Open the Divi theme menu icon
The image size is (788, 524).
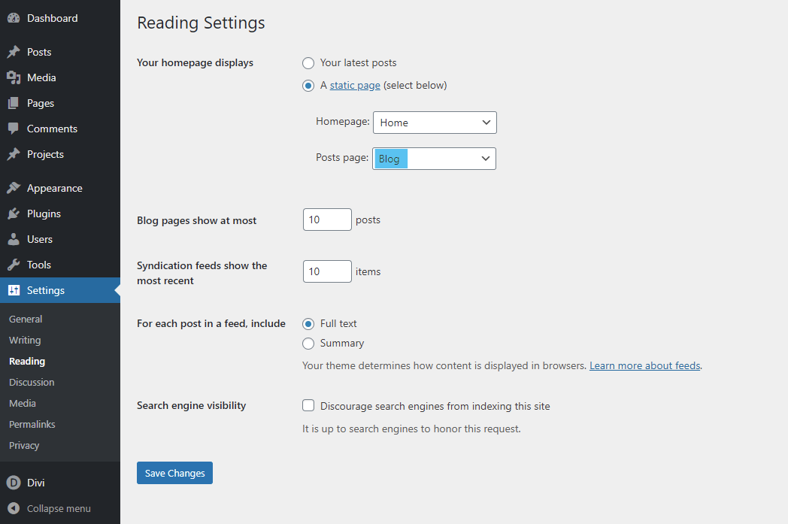pos(14,482)
